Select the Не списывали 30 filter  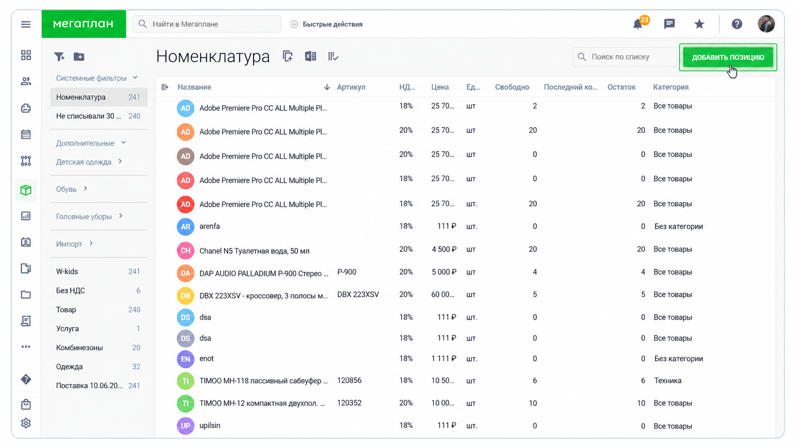[99, 116]
